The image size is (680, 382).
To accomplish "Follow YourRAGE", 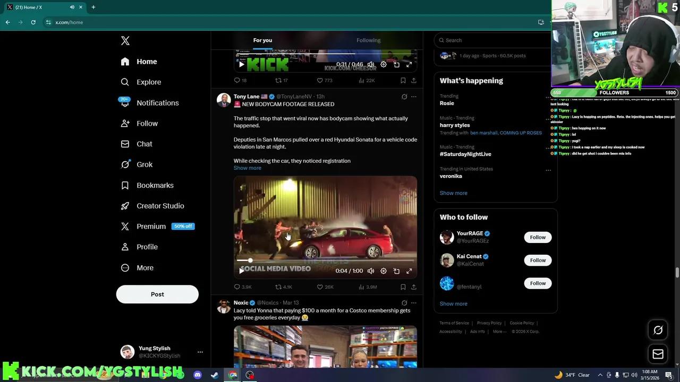I will click(x=538, y=237).
